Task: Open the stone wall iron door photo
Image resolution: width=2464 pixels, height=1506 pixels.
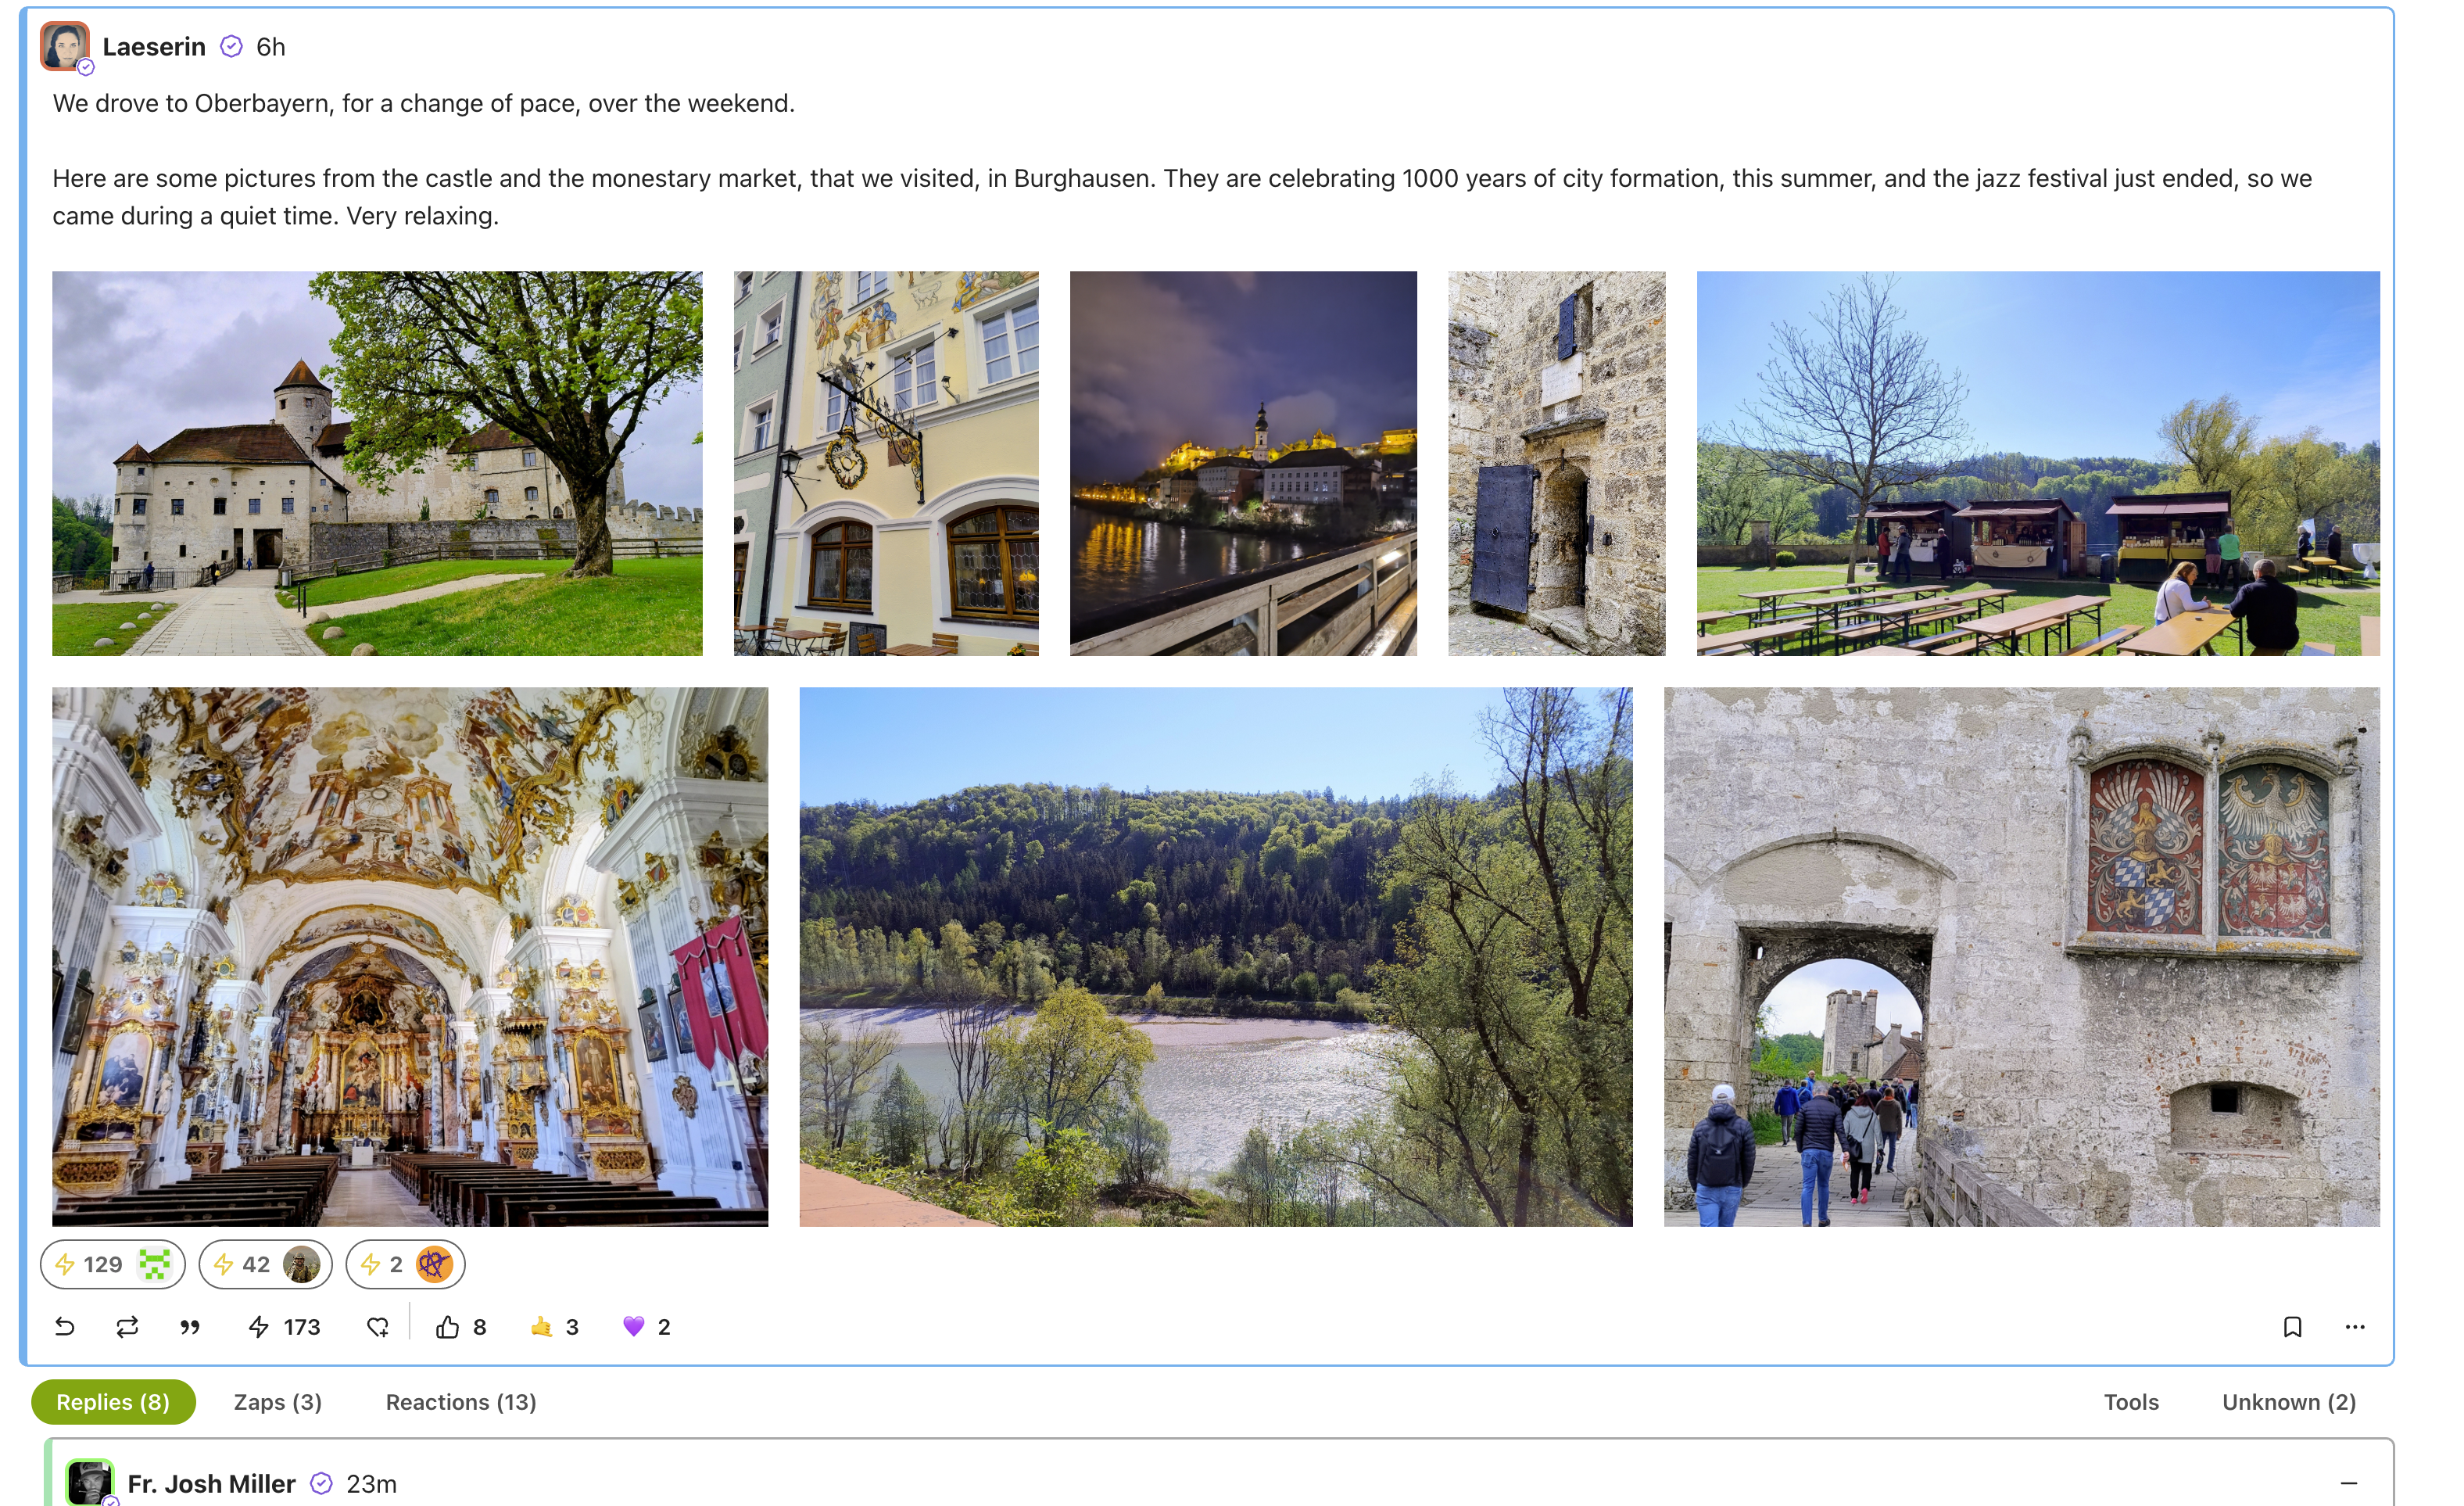Action: pyautogui.click(x=1557, y=463)
